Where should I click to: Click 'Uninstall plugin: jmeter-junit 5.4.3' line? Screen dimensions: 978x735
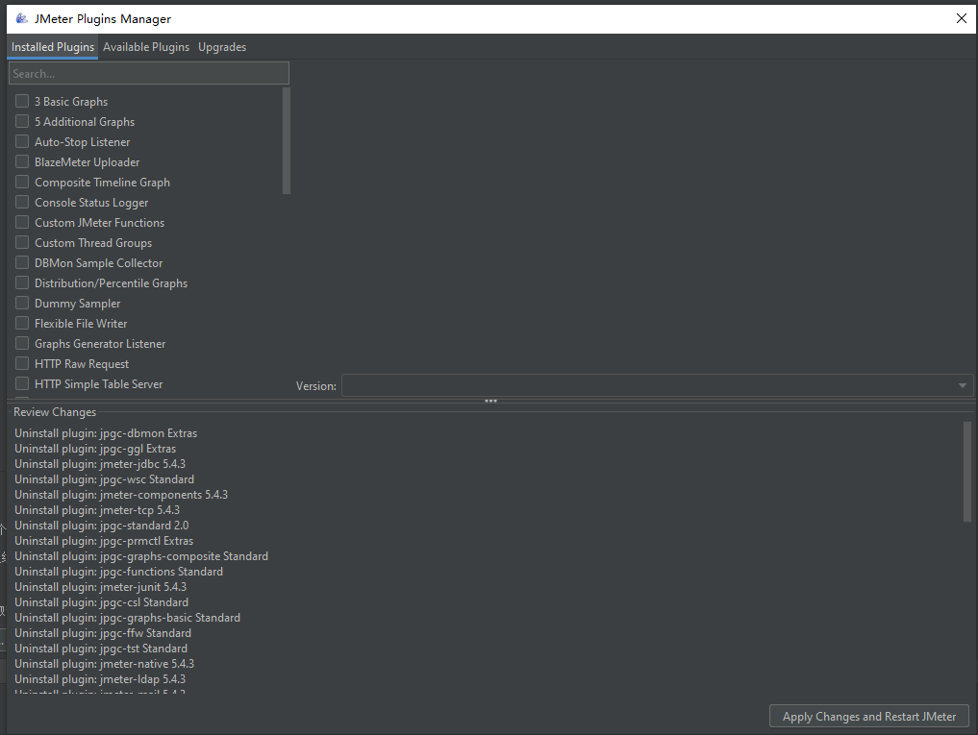click(100, 587)
